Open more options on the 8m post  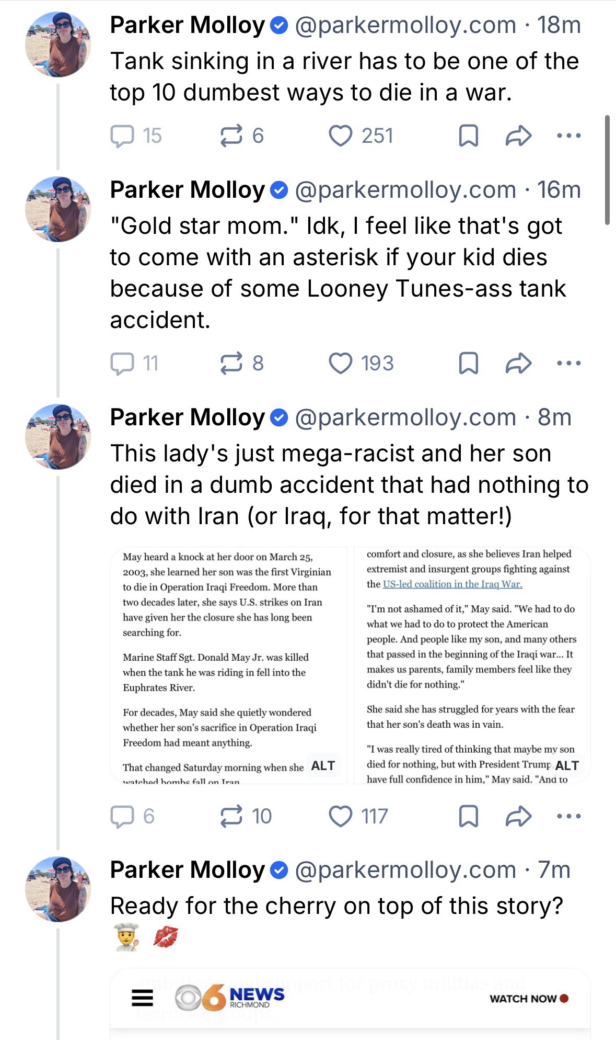coord(568,816)
